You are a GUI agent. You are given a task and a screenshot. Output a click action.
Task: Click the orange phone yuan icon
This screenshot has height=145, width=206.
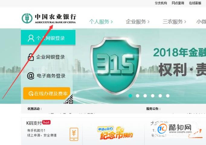[74, 134]
